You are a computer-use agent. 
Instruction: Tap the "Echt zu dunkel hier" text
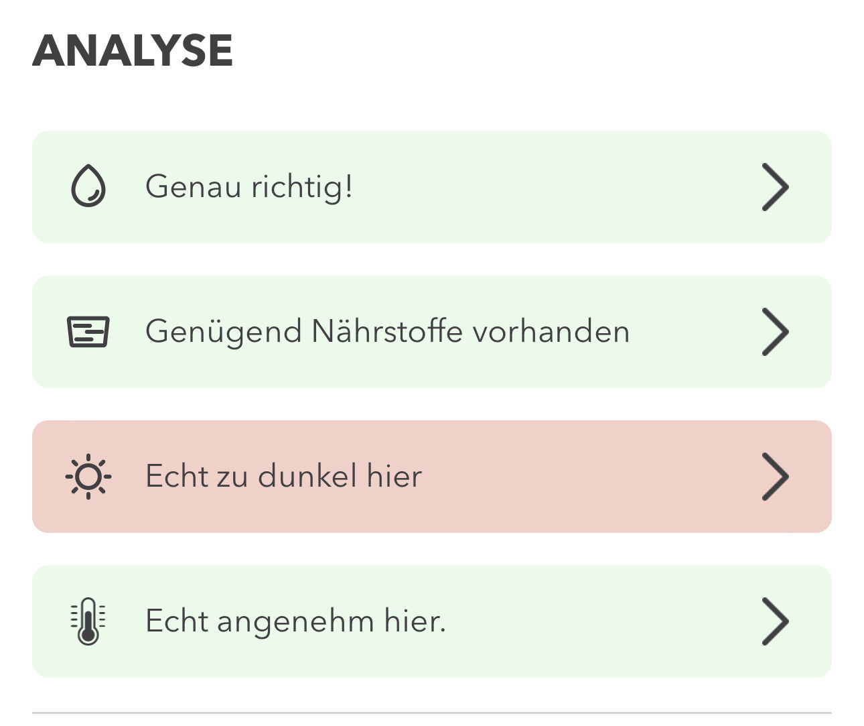[x=283, y=477]
